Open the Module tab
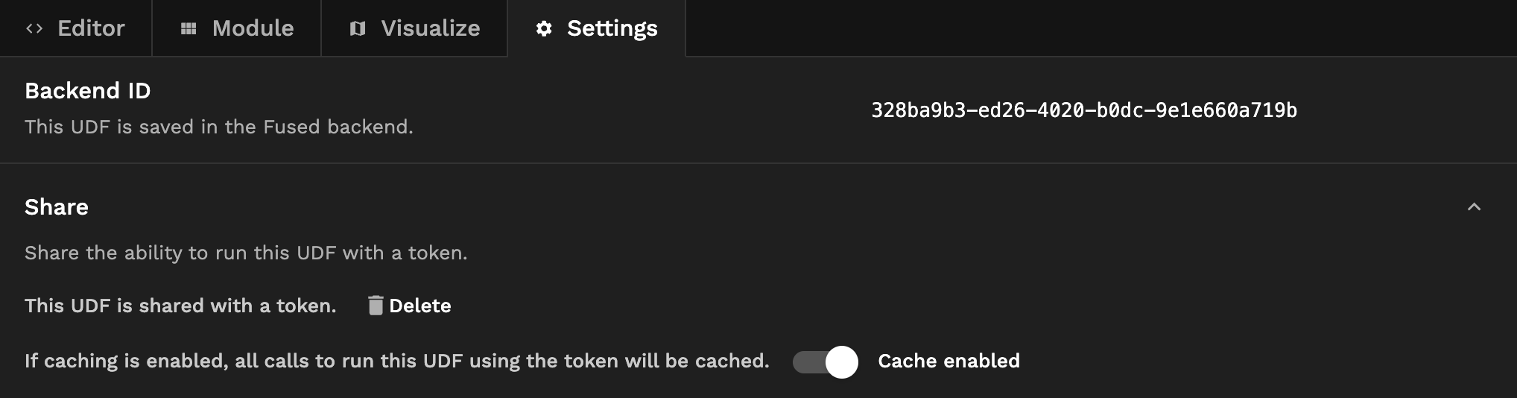Screen dimensions: 1517x398 click(x=253, y=28)
